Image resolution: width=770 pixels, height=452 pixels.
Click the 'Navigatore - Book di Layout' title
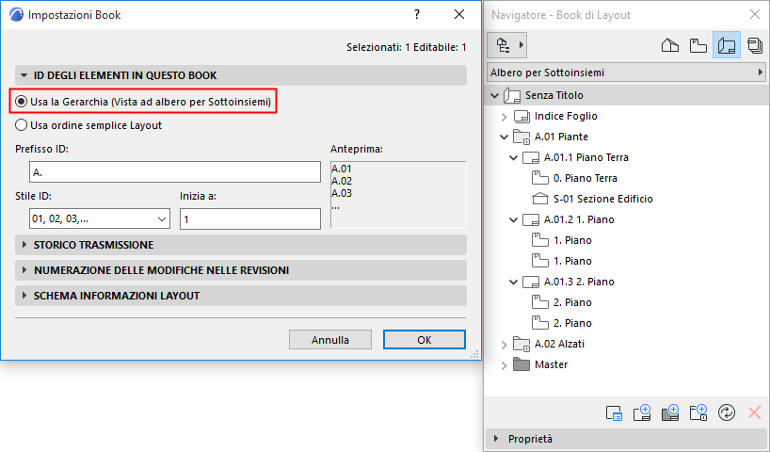pos(561,15)
